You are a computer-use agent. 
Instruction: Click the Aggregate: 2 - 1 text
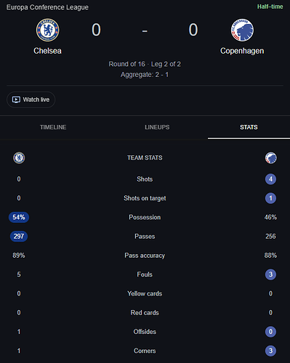145,75
